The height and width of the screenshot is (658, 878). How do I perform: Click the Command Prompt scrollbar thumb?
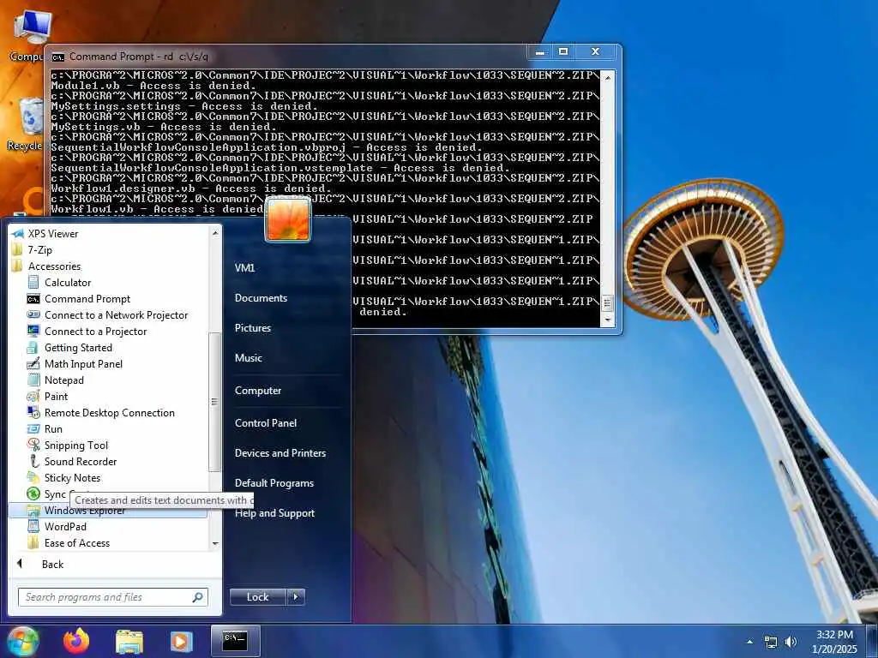[608, 302]
